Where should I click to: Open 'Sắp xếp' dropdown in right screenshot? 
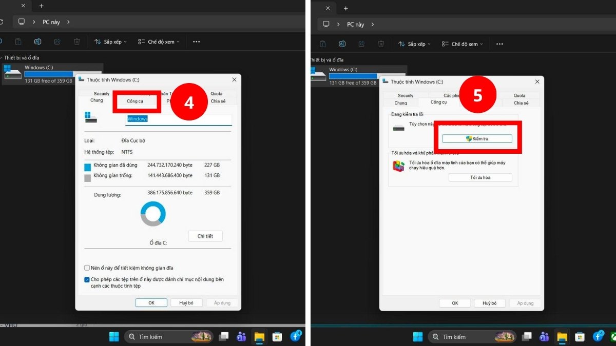click(x=414, y=44)
